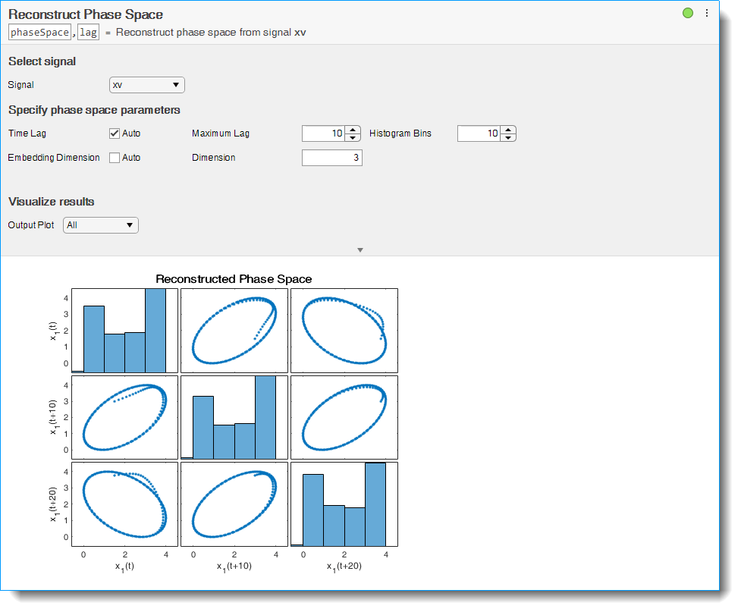Click the lag output variable
The height and width of the screenshot is (612, 741).
[x=87, y=32]
